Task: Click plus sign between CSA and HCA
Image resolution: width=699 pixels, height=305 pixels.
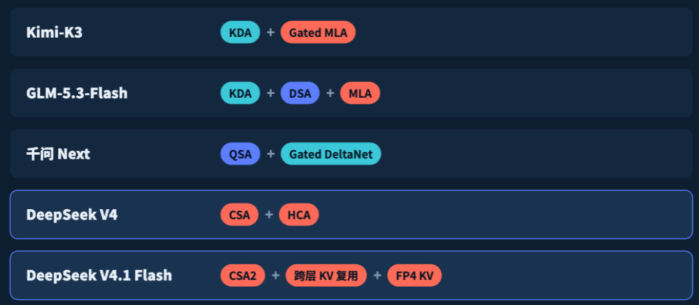Action: point(269,215)
